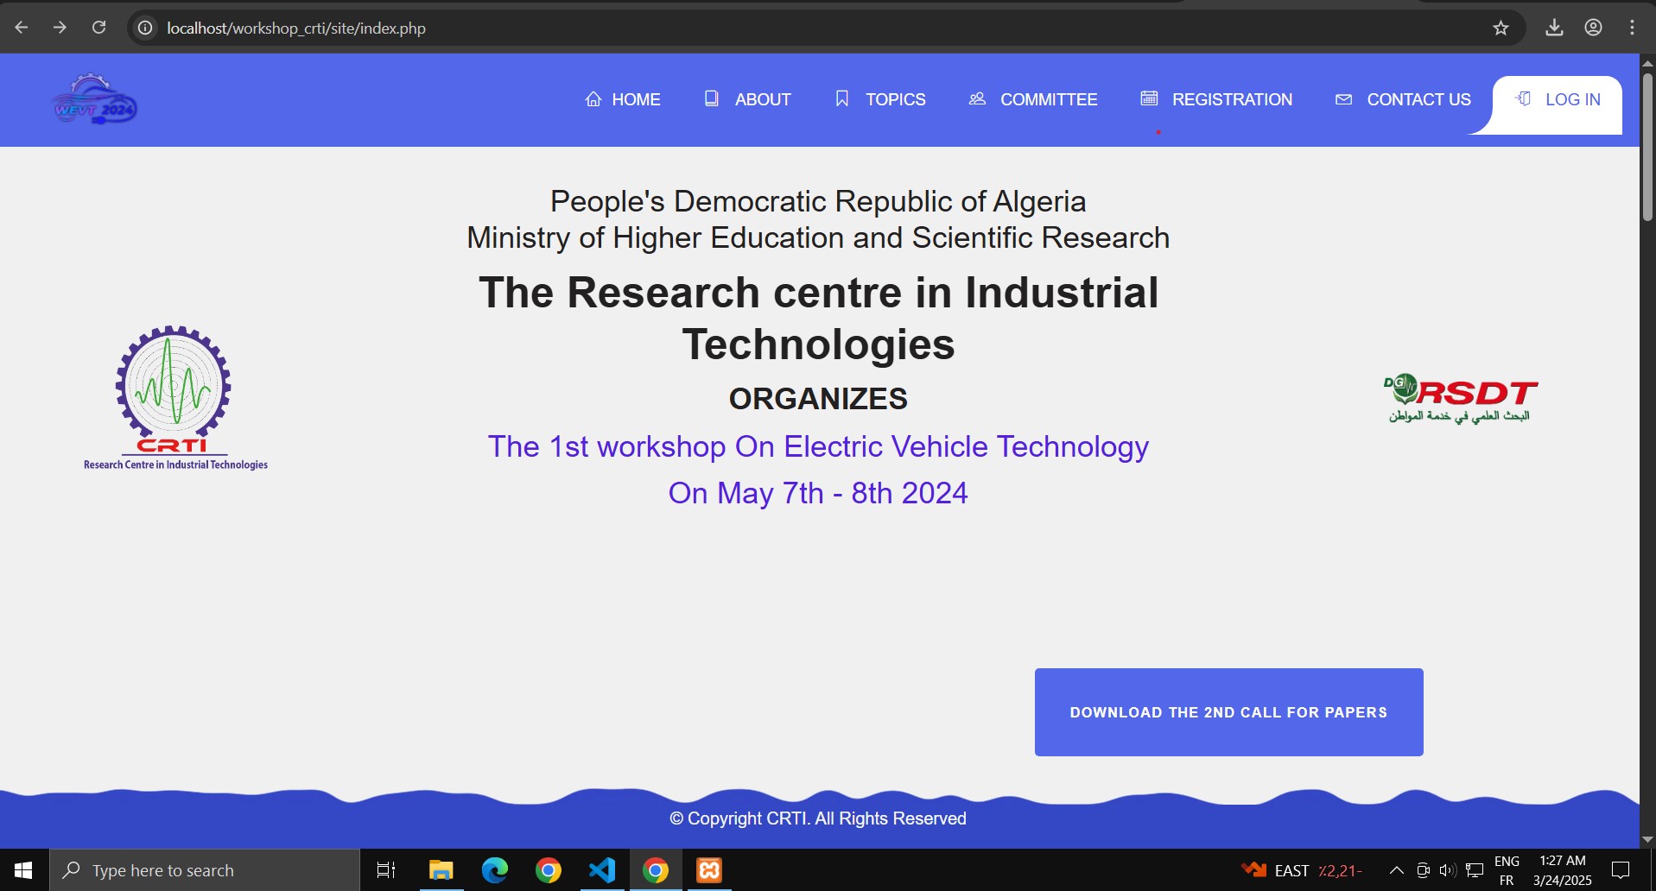Open Chrome's three-dot menu
The height and width of the screenshot is (891, 1656).
[x=1632, y=28]
